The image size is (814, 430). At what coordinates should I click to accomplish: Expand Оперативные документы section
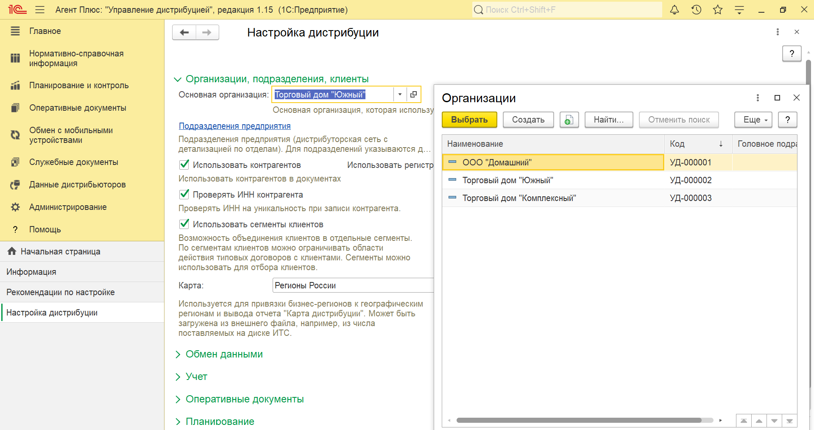(x=178, y=399)
